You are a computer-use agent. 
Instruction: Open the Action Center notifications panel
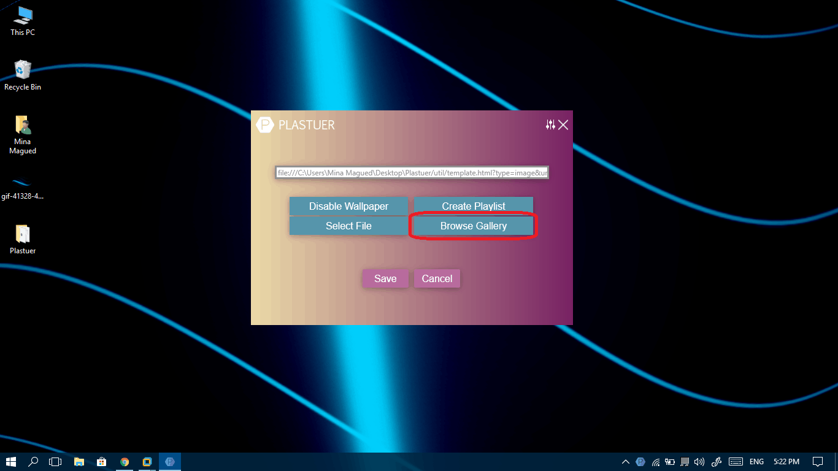click(817, 462)
